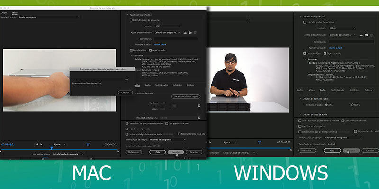This screenshot has height=189, width=379.
Task: Click Metadatos button in Mac window
Action: [134, 152]
